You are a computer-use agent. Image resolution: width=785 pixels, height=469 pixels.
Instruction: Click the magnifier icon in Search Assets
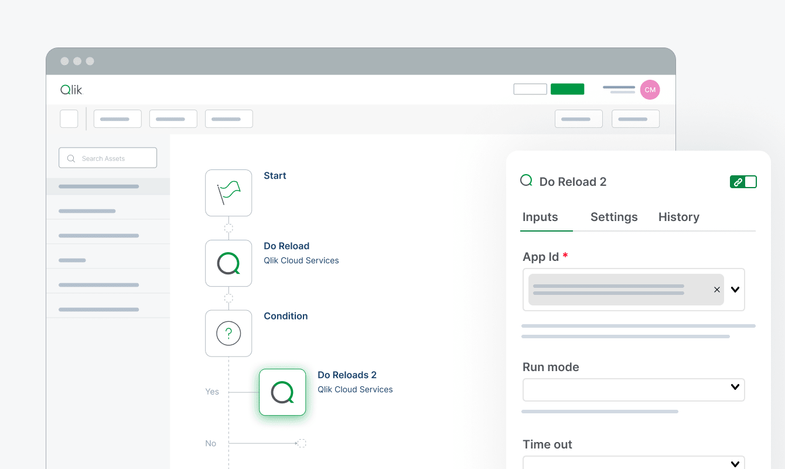(71, 158)
